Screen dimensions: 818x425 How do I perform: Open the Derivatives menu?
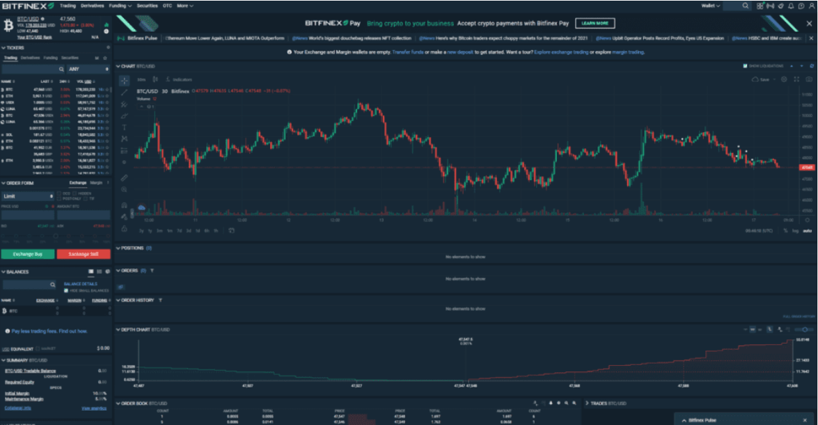(93, 6)
